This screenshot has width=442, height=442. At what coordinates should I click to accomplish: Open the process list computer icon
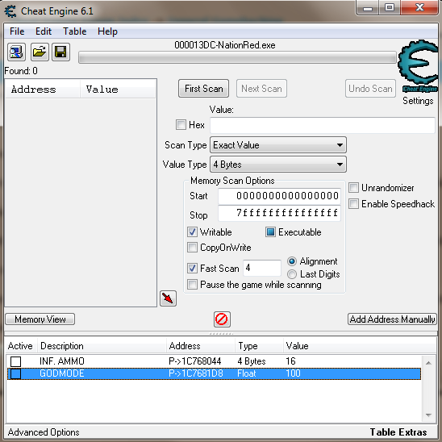17,52
